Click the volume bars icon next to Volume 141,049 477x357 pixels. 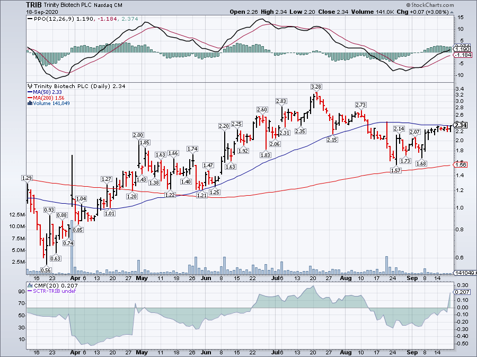pos(30,103)
